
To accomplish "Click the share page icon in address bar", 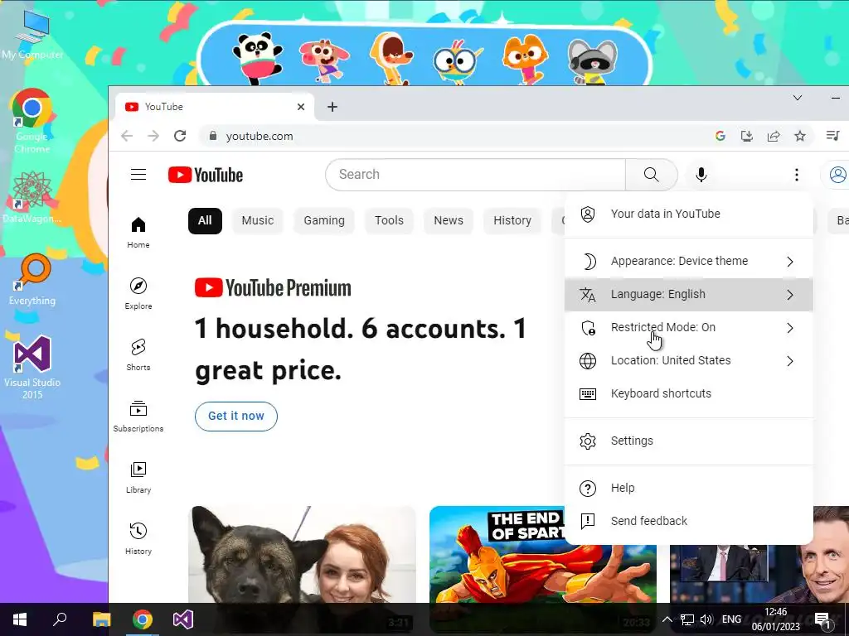I will click(x=774, y=136).
